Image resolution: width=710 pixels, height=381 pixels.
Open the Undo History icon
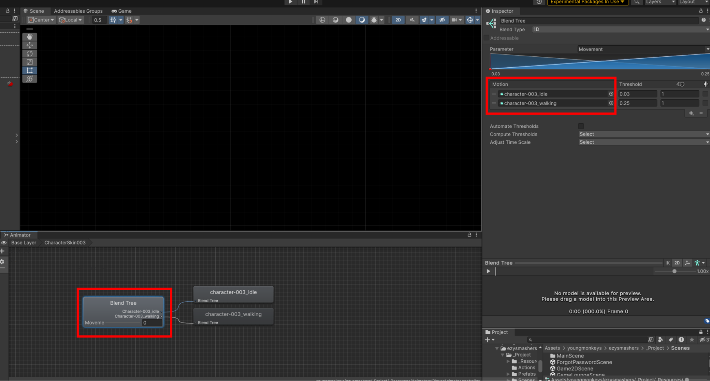(539, 2)
